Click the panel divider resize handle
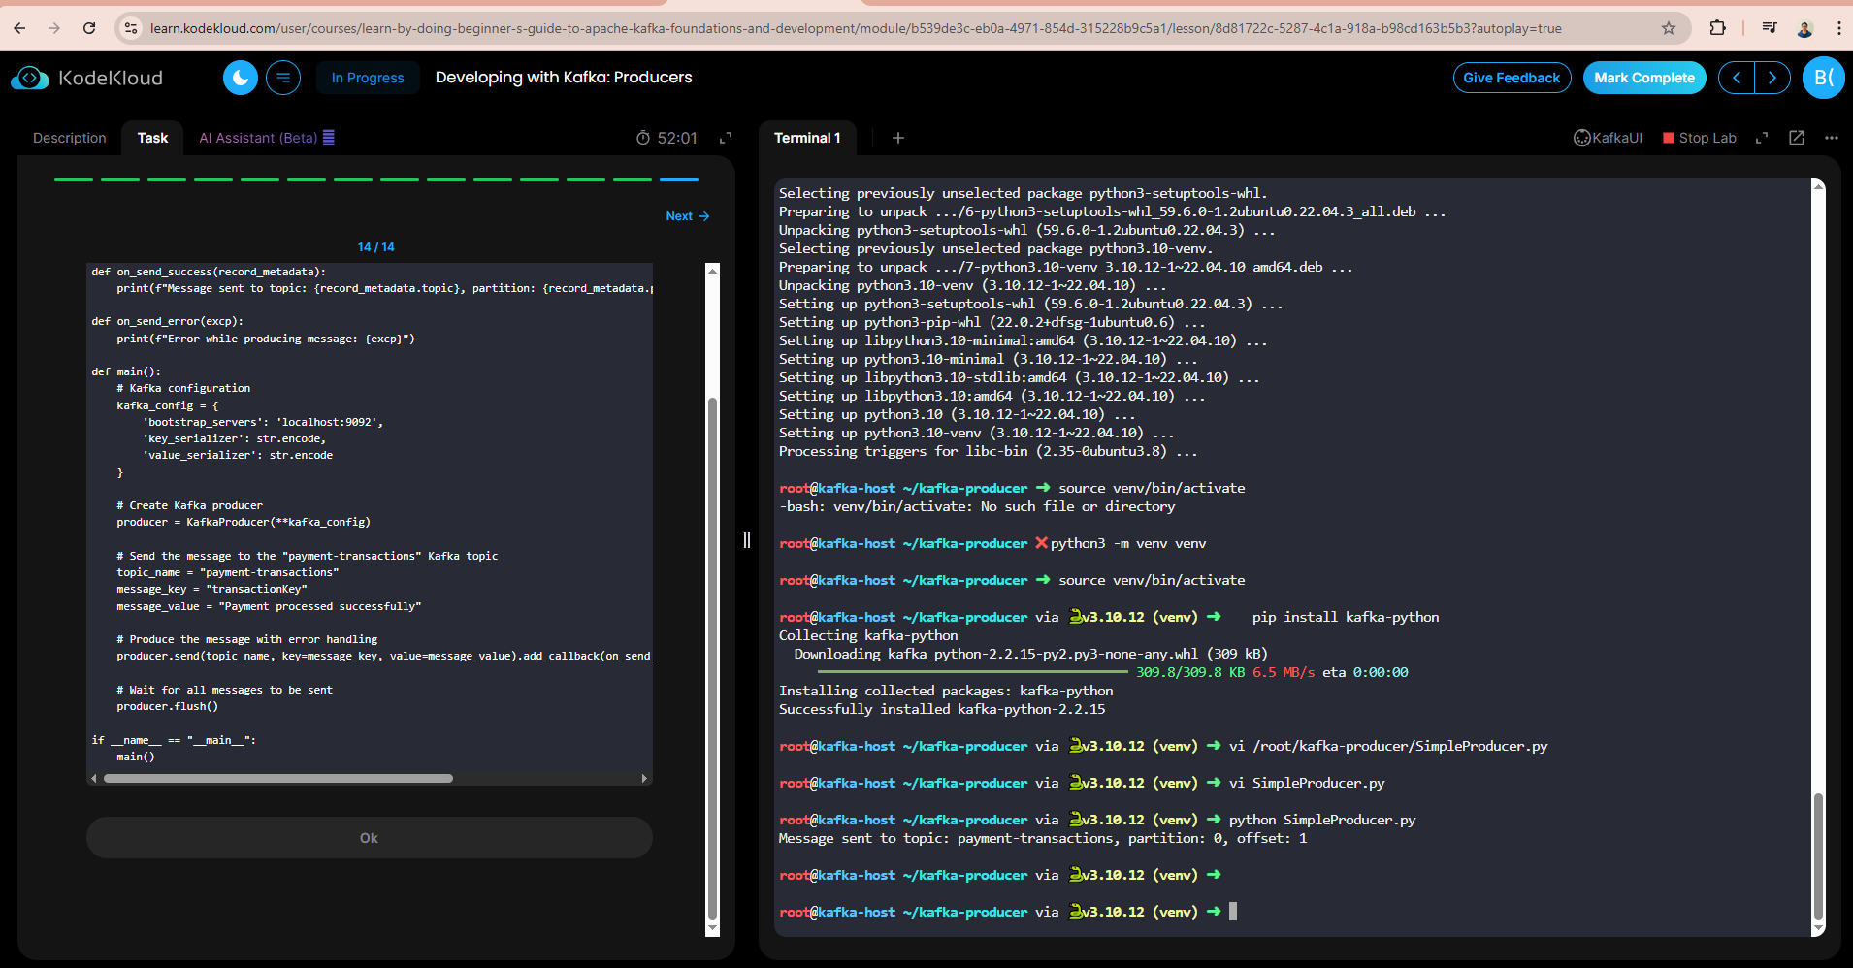This screenshot has width=1853, height=968. coord(747,540)
